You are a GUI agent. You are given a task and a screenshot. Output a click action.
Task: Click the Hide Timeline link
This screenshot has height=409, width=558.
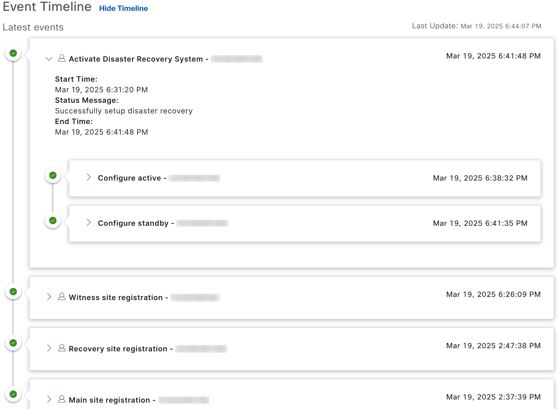123,8
